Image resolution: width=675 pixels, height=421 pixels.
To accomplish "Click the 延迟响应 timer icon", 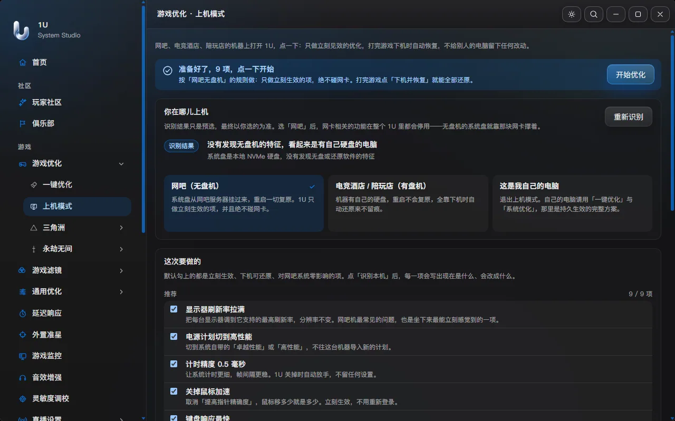I will coord(23,313).
